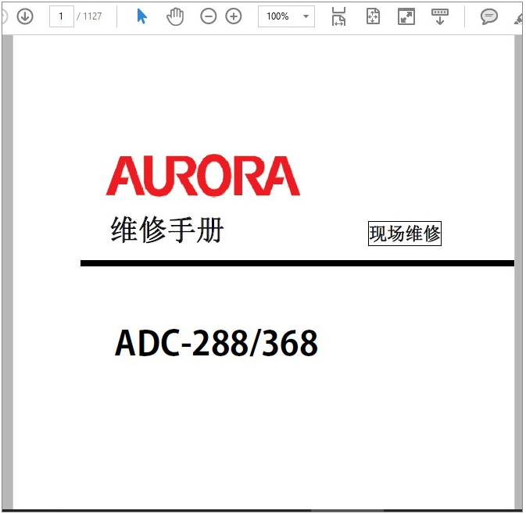Go to next page arrow icon

pos(25,16)
